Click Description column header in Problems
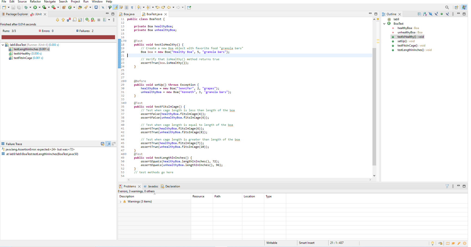Screen dimensions: 471x247 pyautogui.click(x=154, y=197)
